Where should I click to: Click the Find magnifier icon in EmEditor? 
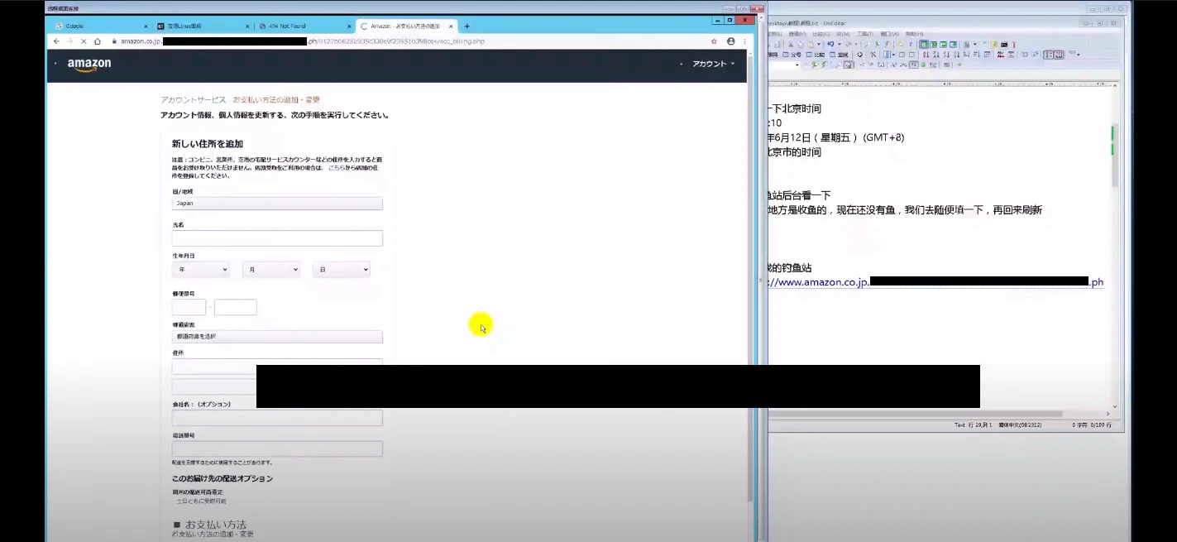pos(868,44)
